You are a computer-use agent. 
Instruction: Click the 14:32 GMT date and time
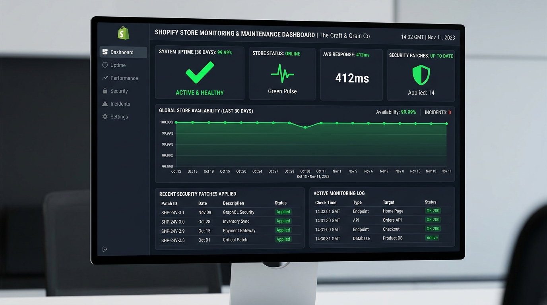click(428, 37)
